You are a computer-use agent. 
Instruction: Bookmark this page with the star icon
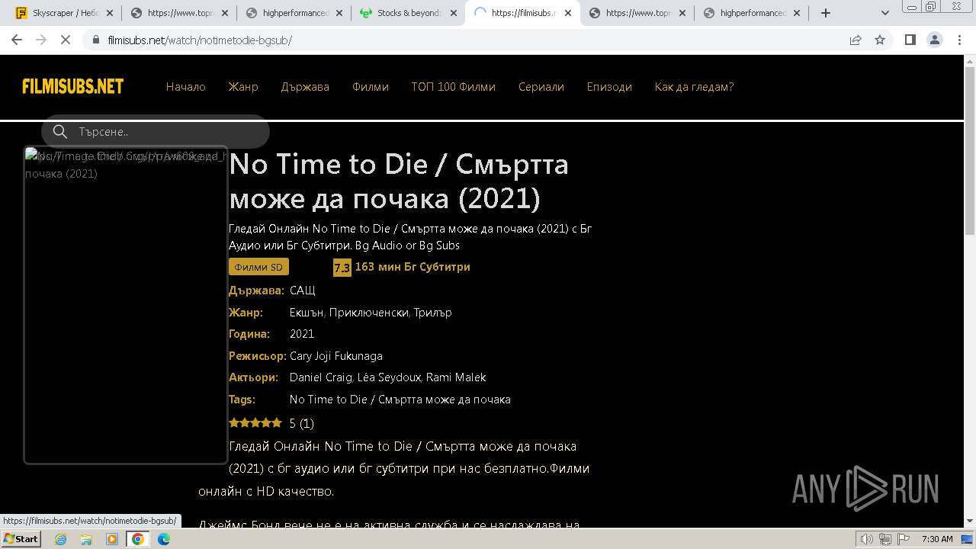[x=880, y=40]
